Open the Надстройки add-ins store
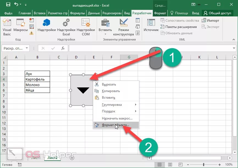This screenshot has height=168, width=238. tap(47, 25)
